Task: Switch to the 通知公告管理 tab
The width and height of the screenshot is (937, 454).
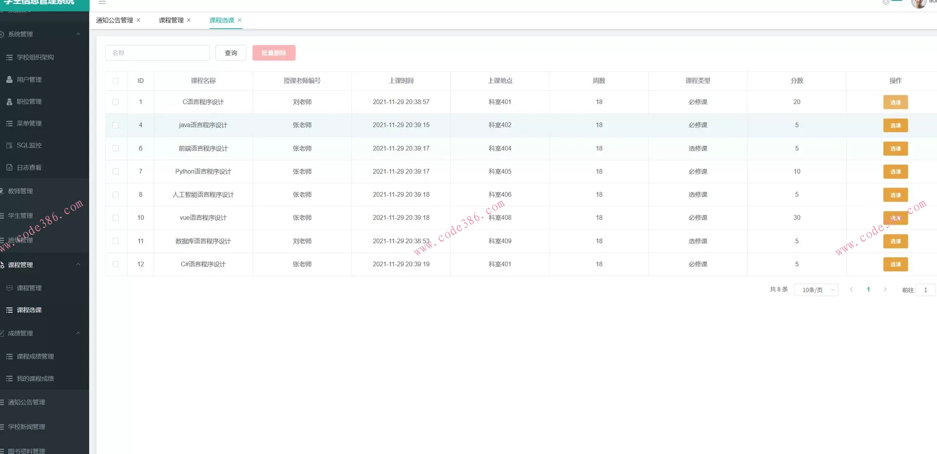Action: pos(115,20)
